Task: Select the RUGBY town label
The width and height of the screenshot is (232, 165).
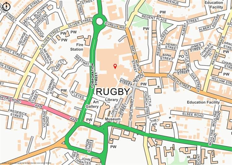Action: coord(113,92)
